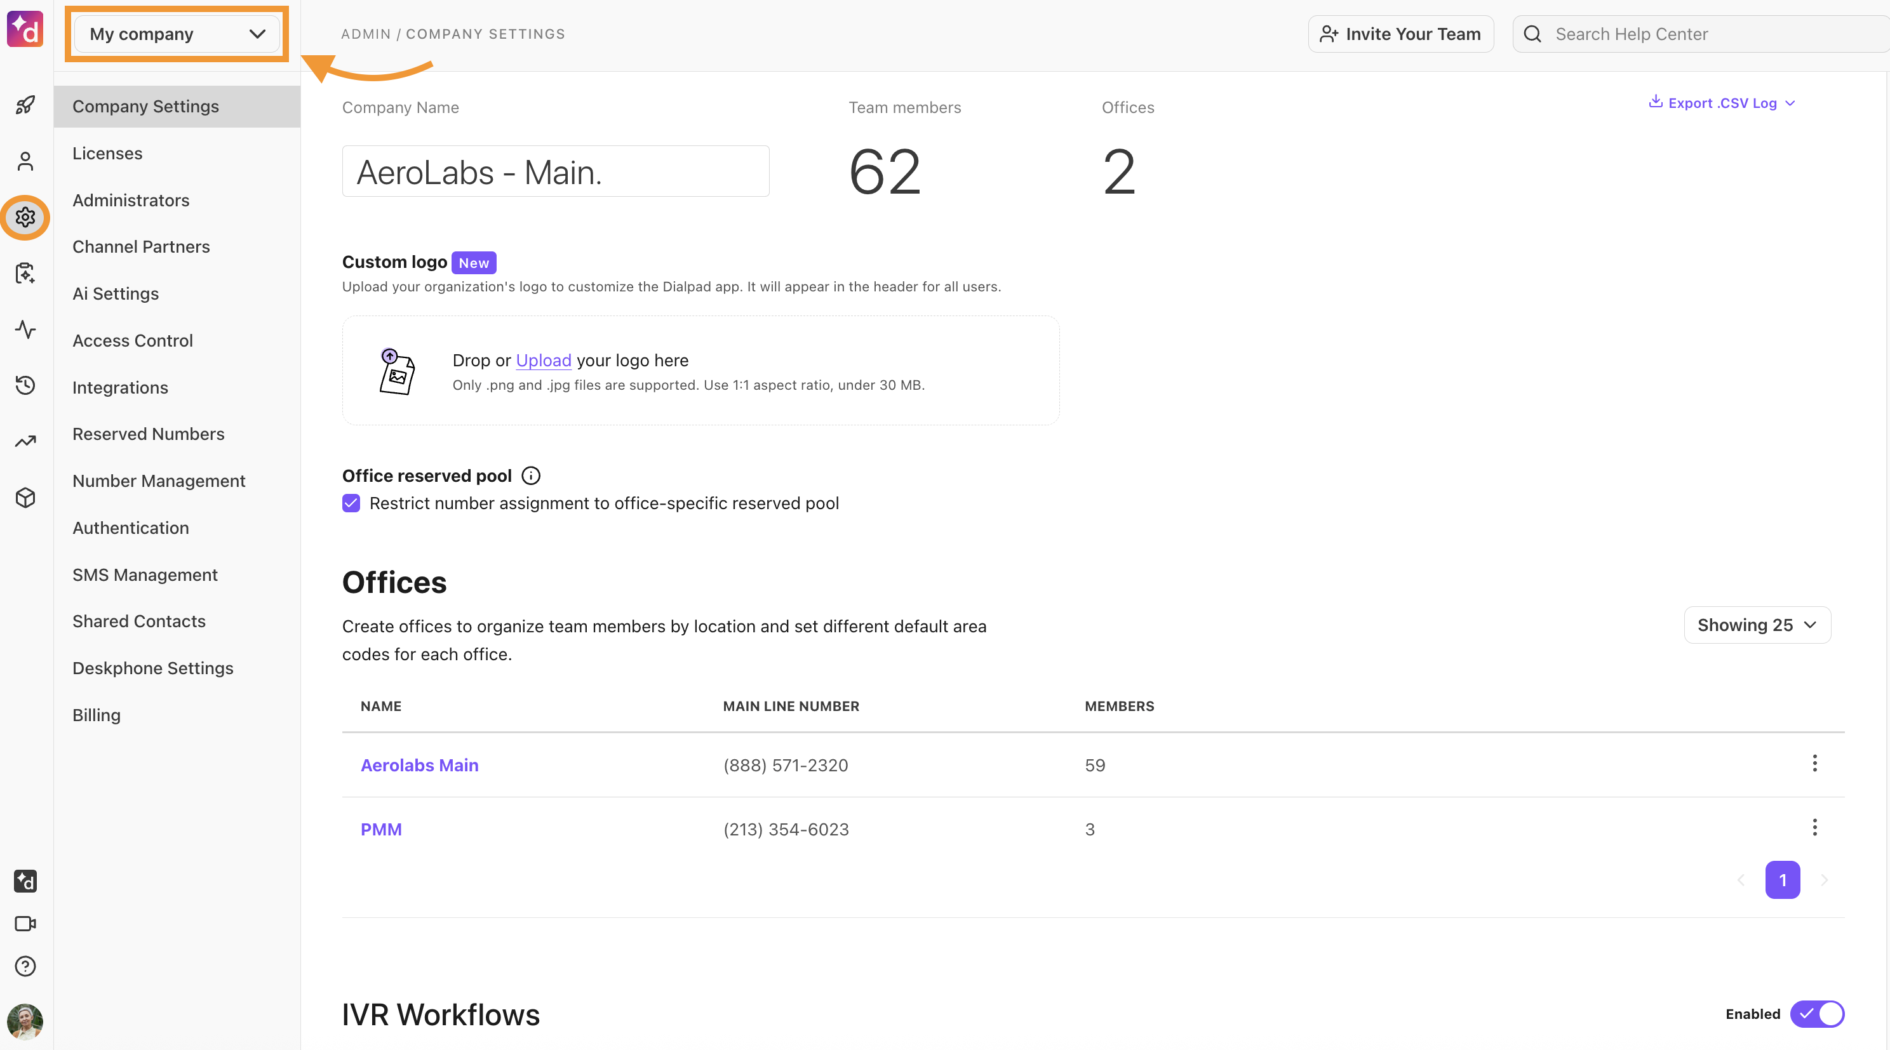Open Access Control page
Image resolution: width=1890 pixels, height=1050 pixels.
132,340
